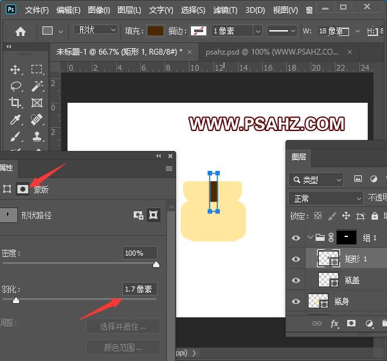
Task: Collapse the toolbar with double arrows
Action: pos(9,47)
